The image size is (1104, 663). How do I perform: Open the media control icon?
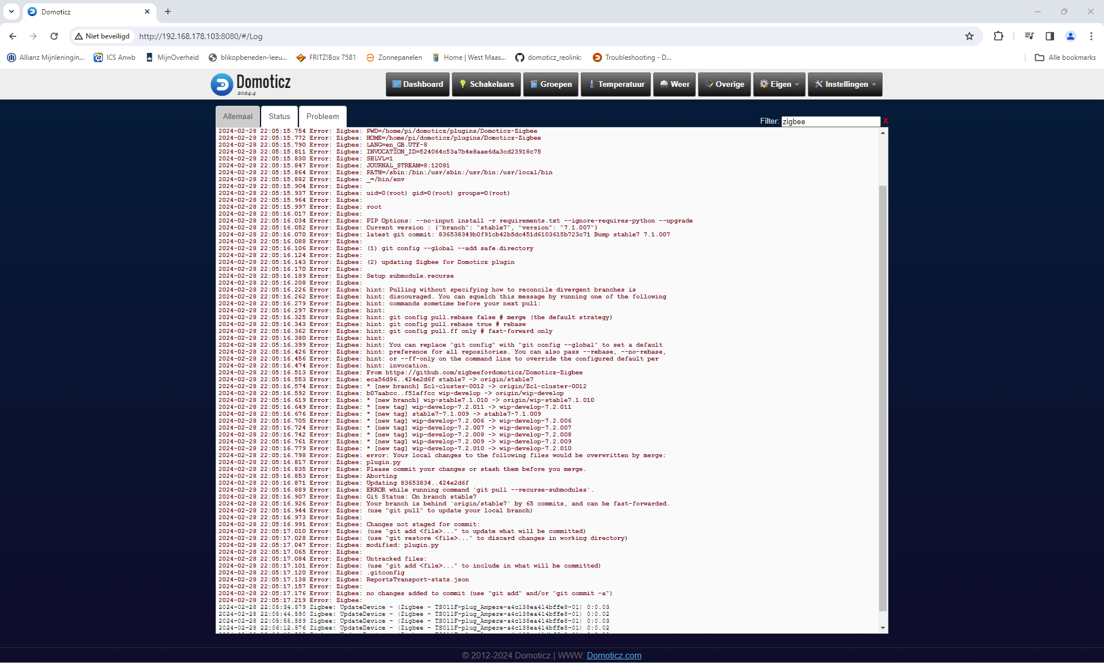1029,36
